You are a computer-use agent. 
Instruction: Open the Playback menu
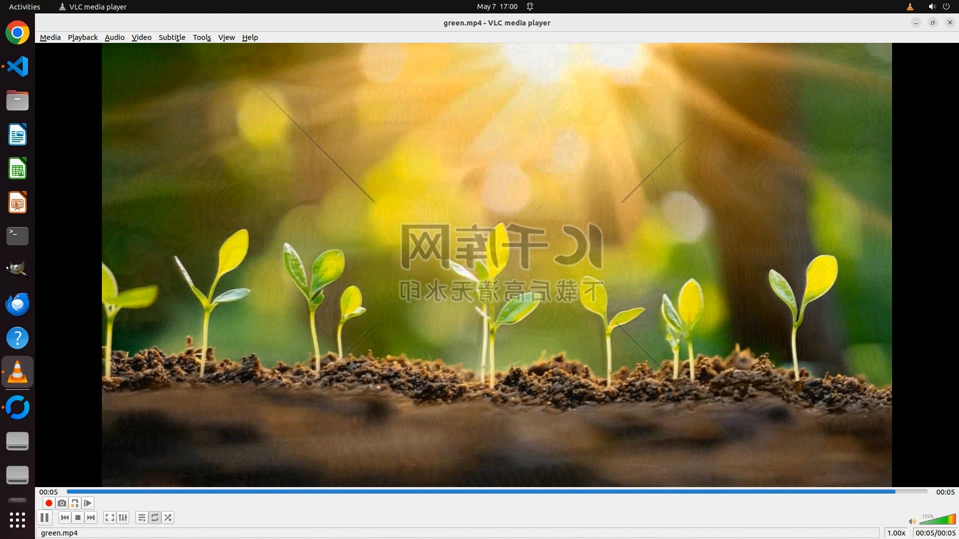point(83,37)
